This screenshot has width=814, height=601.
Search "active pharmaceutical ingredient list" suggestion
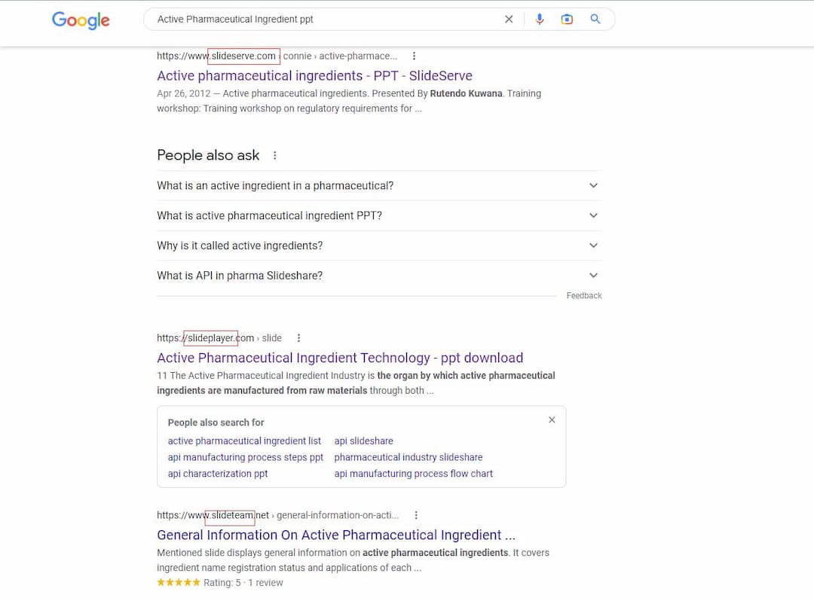pos(244,441)
